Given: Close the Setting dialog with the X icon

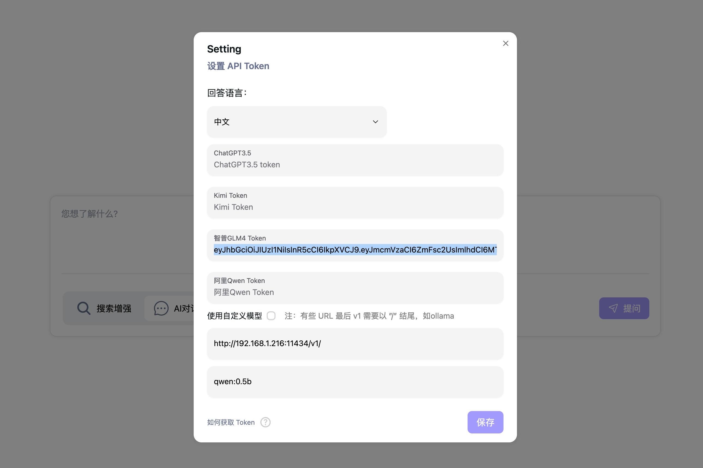Looking at the screenshot, I should point(505,43).
